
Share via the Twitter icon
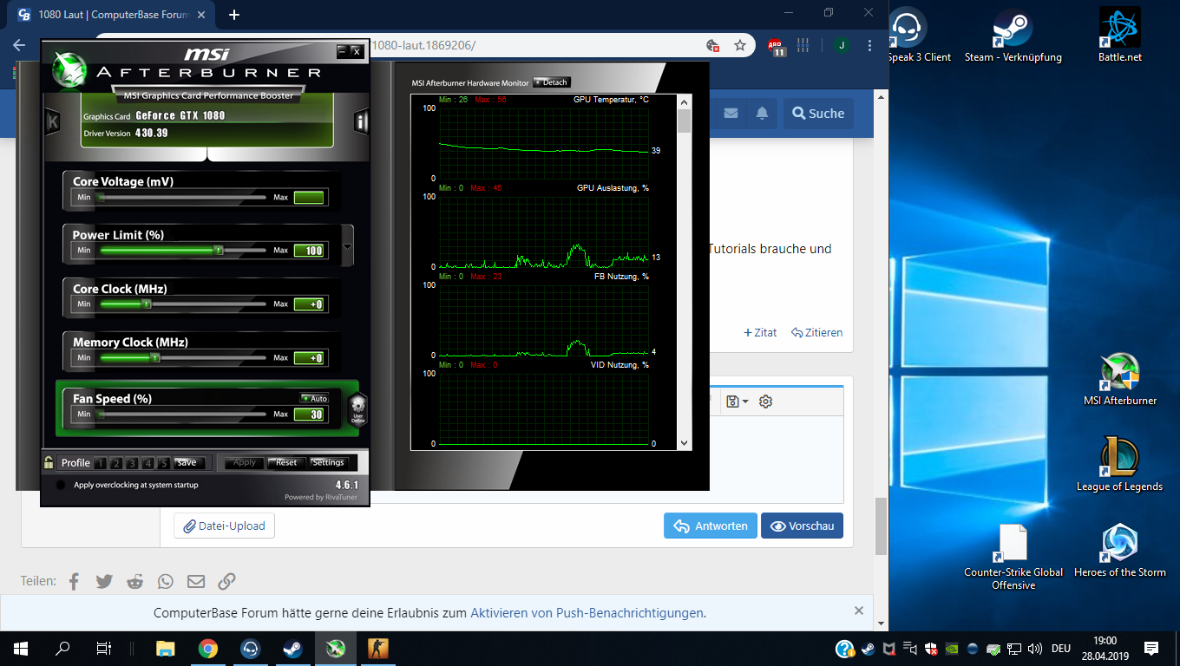[104, 581]
